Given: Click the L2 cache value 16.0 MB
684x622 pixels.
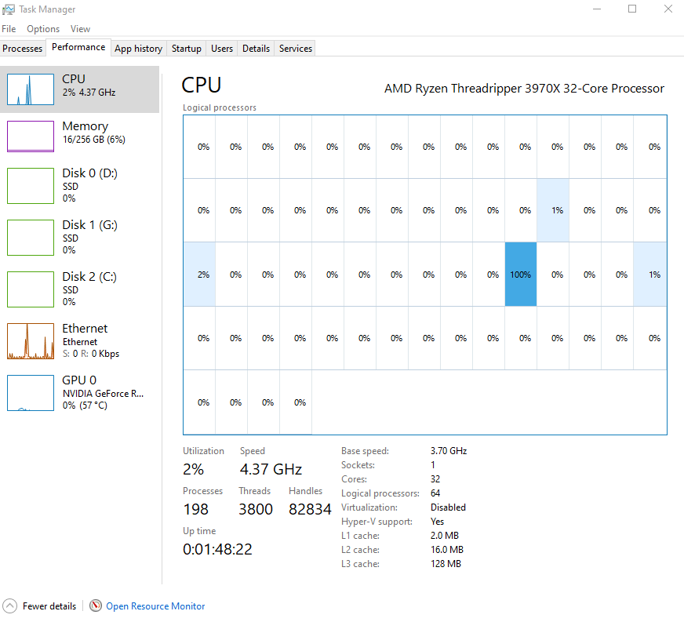Looking at the screenshot, I should [447, 550].
